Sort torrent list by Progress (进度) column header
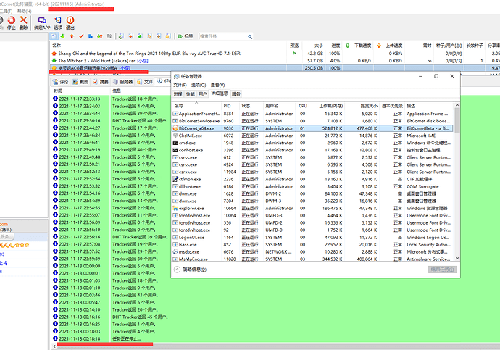The image size is (500, 350). 333,46
